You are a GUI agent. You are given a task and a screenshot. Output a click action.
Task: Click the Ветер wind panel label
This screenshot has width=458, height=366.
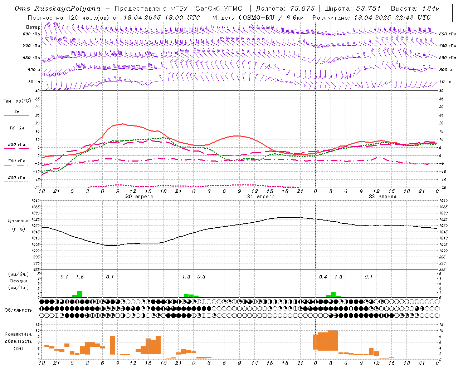(33, 27)
